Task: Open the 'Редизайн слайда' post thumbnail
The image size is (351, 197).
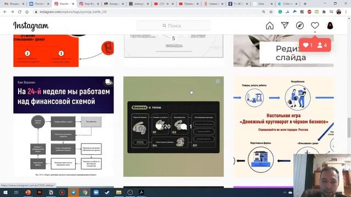Action: pyautogui.click(x=284, y=51)
